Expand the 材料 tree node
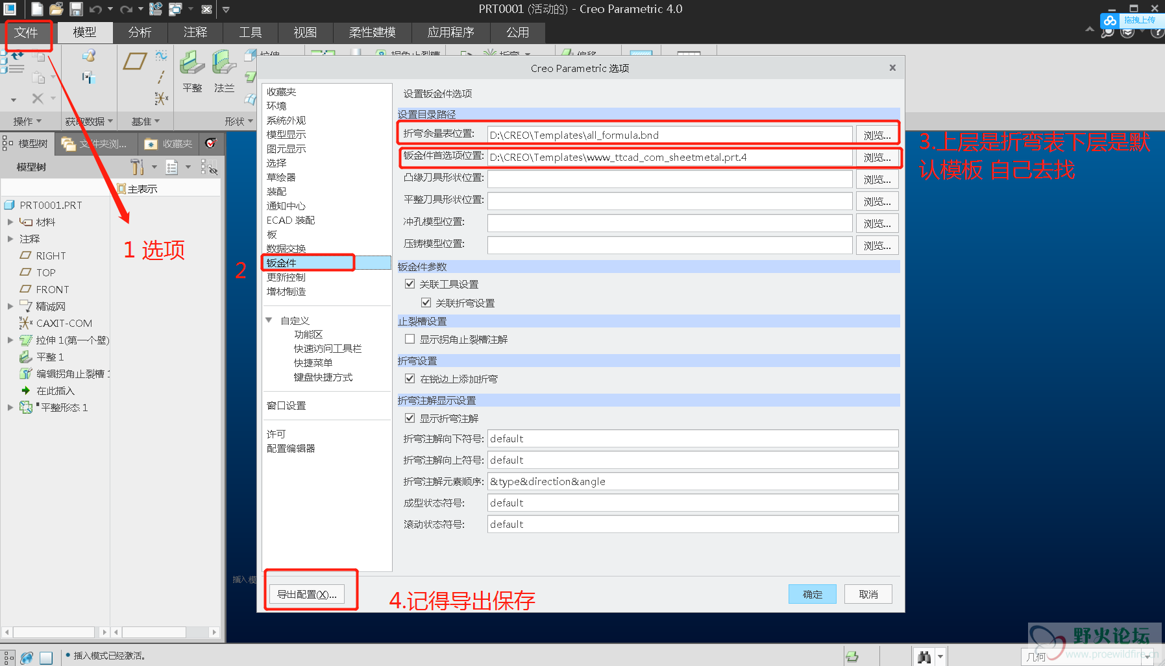This screenshot has height=666, width=1165. 10,222
